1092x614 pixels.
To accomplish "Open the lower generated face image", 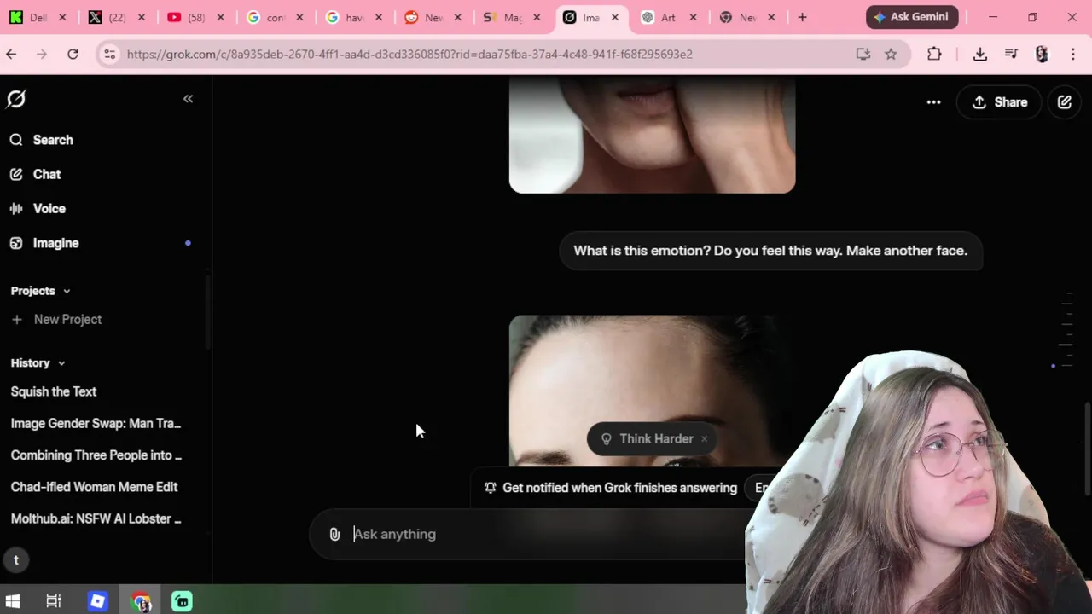I will pos(652,391).
